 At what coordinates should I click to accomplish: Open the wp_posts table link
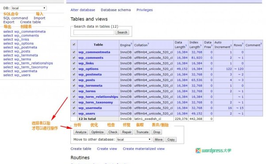click(86, 80)
